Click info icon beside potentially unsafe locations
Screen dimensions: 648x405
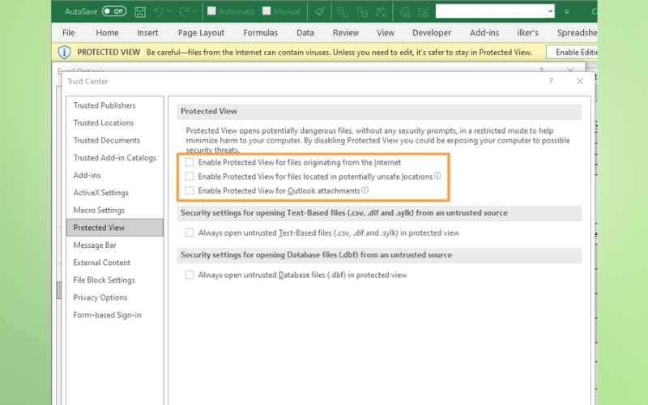tap(438, 176)
